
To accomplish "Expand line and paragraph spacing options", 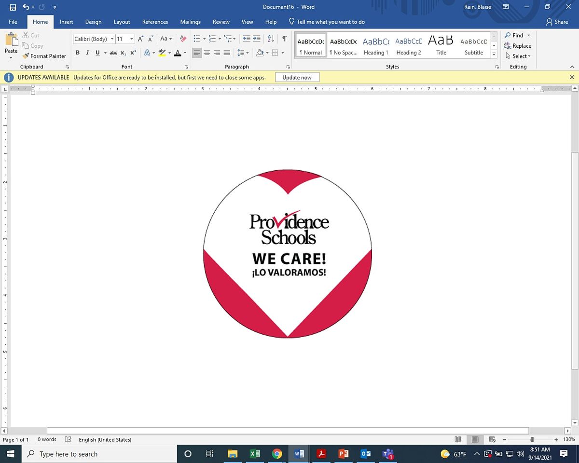I will (243, 53).
